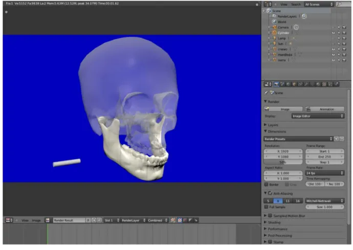The height and width of the screenshot is (250, 353).
Task: Open the Image menu in image editor
Action: click(x=36, y=220)
